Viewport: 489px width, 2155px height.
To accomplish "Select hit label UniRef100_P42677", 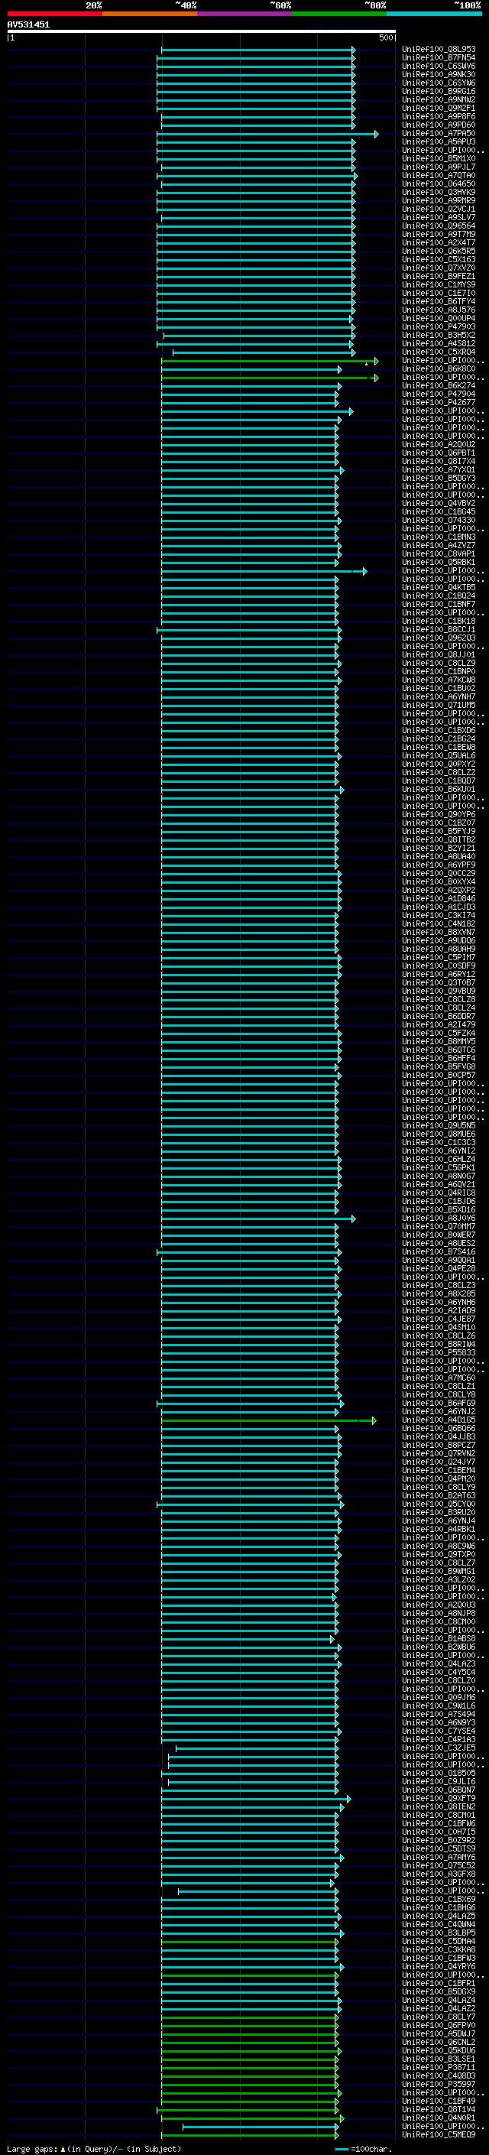I will [x=439, y=402].
